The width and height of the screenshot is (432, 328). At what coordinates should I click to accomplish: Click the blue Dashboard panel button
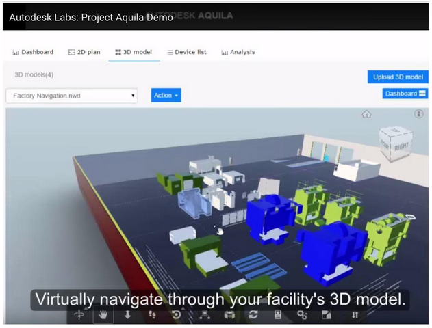(405, 94)
